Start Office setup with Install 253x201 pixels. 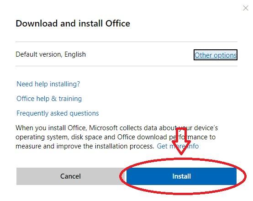pyautogui.click(x=181, y=176)
